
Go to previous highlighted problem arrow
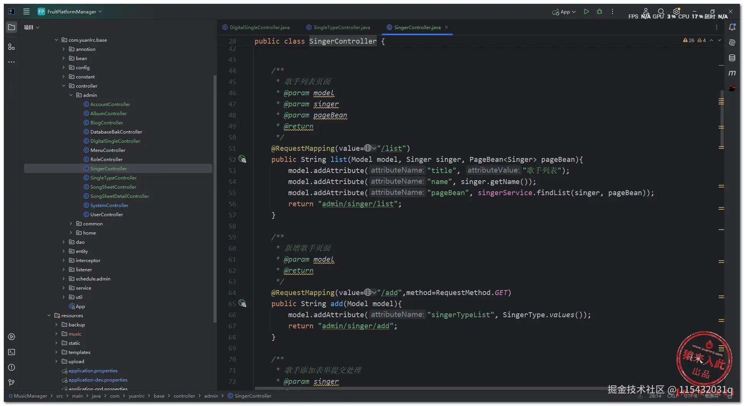point(711,40)
